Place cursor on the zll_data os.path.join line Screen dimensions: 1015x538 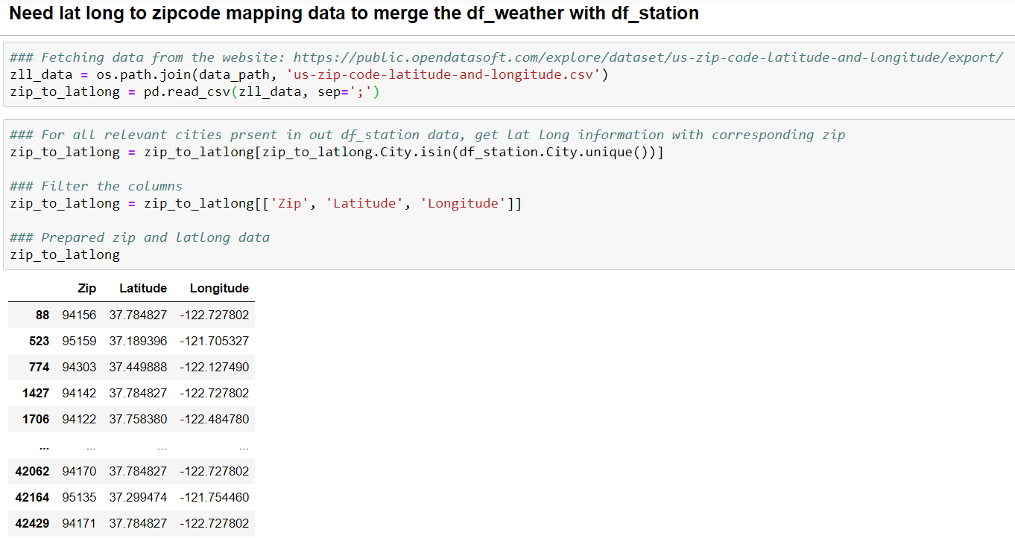309,74
